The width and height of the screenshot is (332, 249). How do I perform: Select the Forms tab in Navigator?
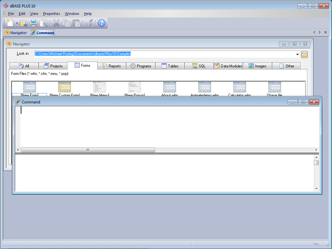click(82, 65)
